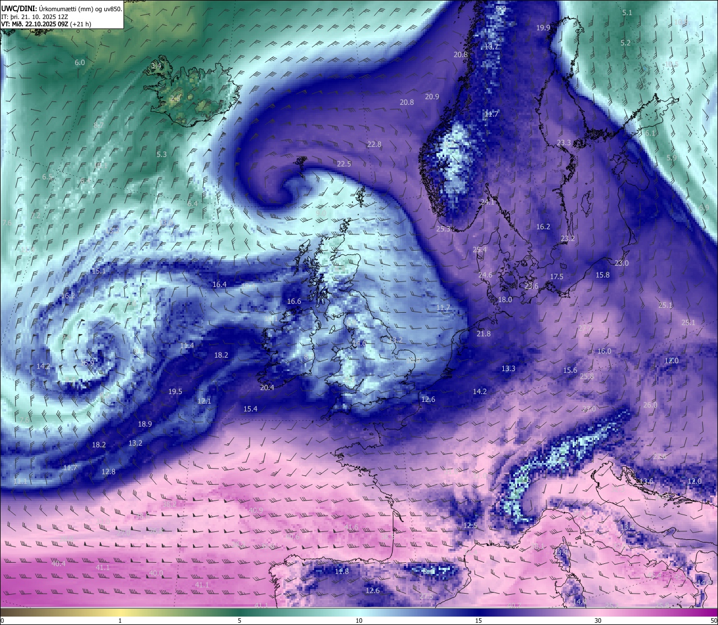Click the 6.0 value west of Iceland
This screenshot has width=718, height=625.
[x=80, y=63]
